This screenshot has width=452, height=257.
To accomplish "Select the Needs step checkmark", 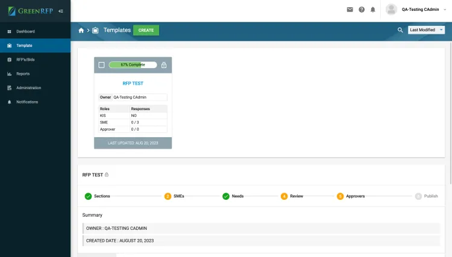I will coord(226,196).
